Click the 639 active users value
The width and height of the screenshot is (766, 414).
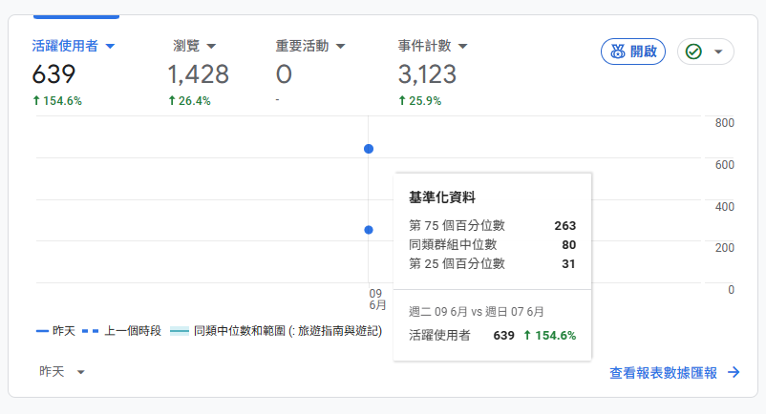pyautogui.click(x=53, y=74)
